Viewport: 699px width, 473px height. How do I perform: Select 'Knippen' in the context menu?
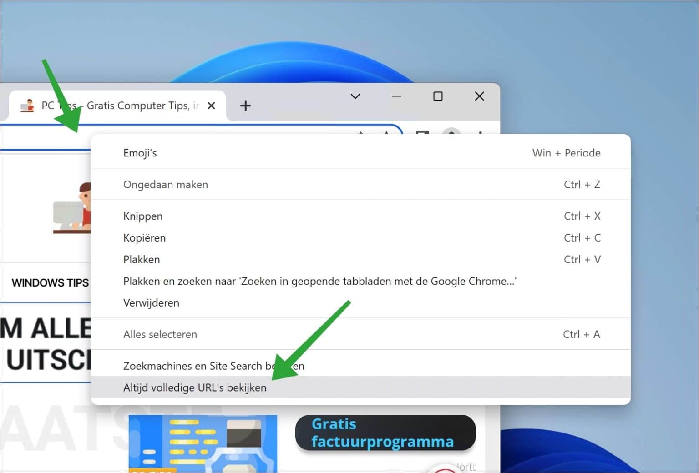coord(143,216)
